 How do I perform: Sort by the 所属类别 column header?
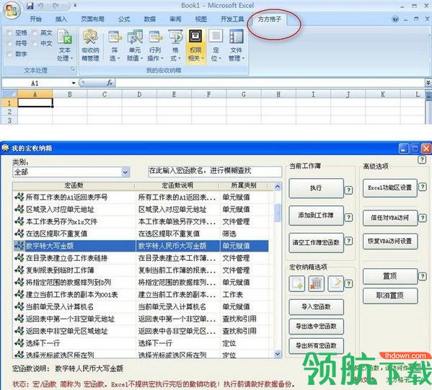pyautogui.click(x=244, y=186)
